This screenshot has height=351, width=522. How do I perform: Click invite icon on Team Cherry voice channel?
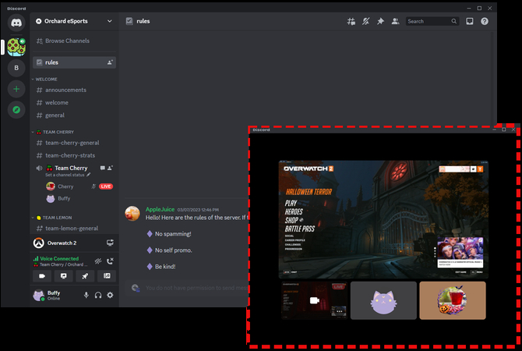(110, 168)
